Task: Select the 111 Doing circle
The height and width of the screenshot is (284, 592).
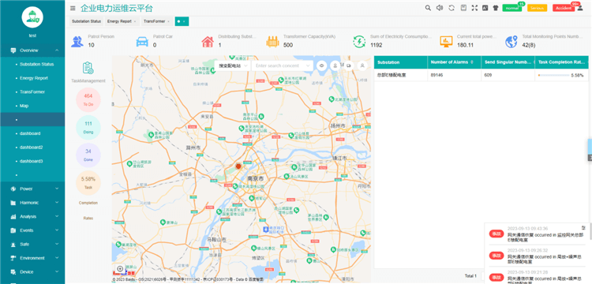Action: 88,128
